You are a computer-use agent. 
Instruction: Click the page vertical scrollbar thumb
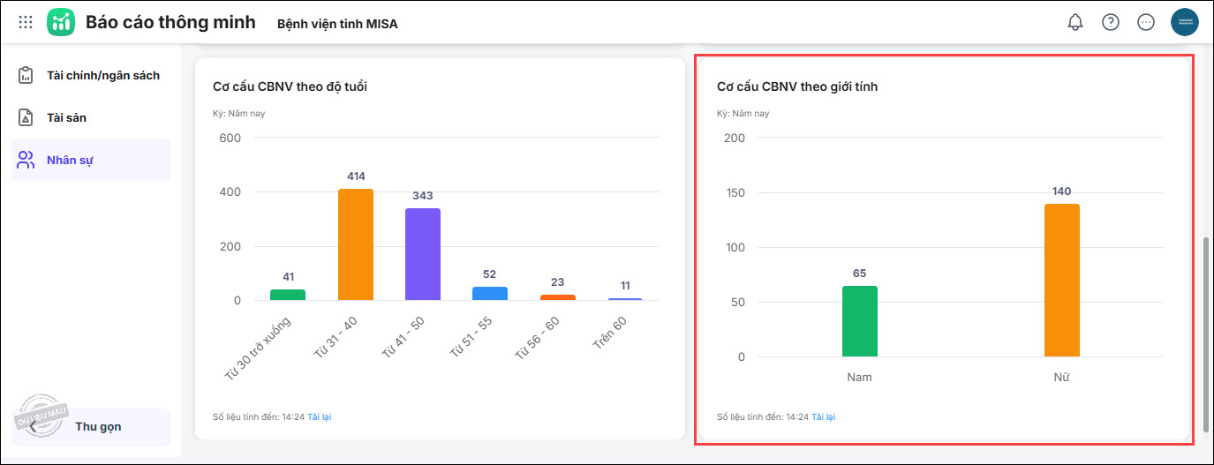click(1207, 334)
